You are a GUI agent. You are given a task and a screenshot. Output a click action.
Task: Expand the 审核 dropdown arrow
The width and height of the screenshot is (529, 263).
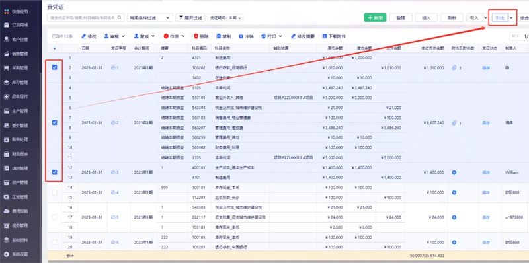click(x=123, y=36)
